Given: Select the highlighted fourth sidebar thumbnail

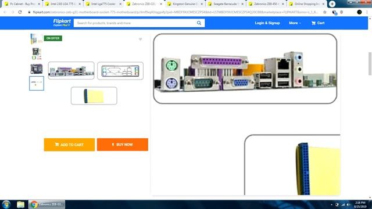Looking at the screenshot, I should tap(37, 83).
